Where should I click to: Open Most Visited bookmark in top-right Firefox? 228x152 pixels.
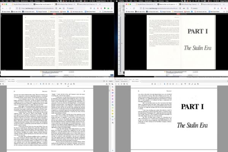pos(130,11)
